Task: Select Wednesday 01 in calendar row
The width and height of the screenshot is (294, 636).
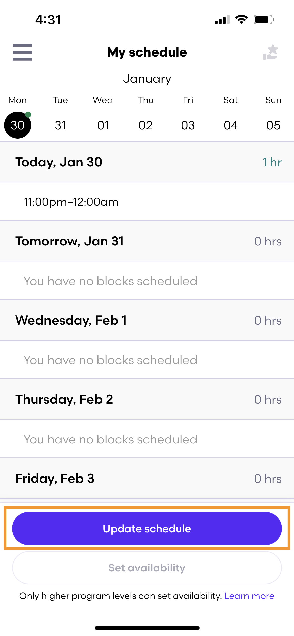Action: (103, 125)
